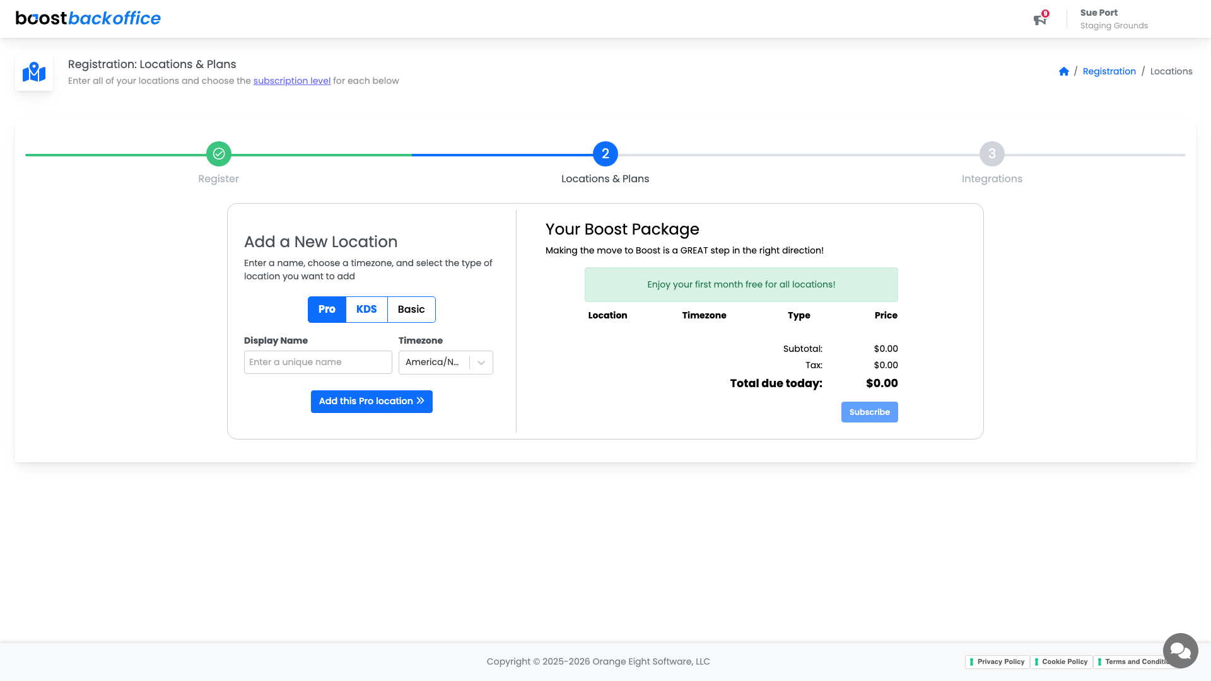Select step 3 Integrations circle
Viewport: 1211px width, 681px height.
[x=992, y=154]
